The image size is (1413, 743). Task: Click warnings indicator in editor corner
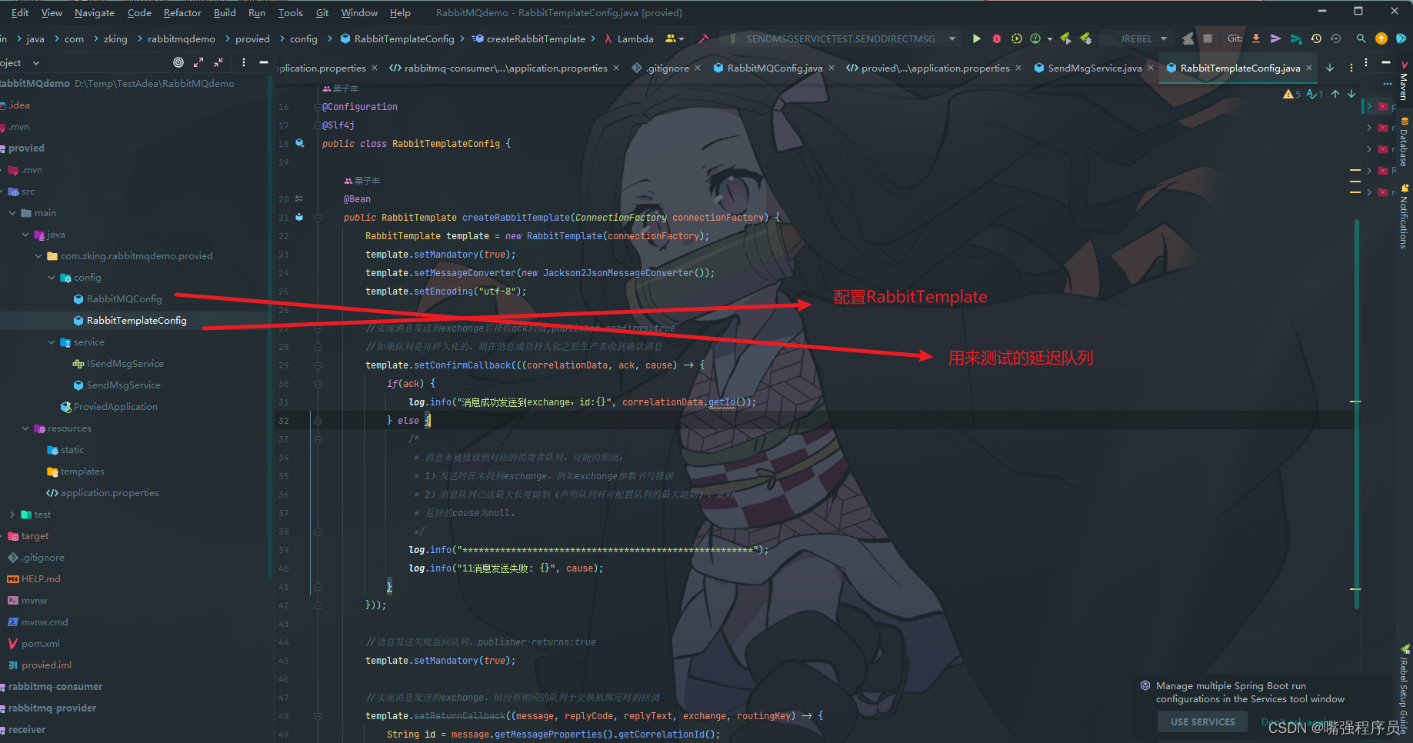pyautogui.click(x=1291, y=94)
